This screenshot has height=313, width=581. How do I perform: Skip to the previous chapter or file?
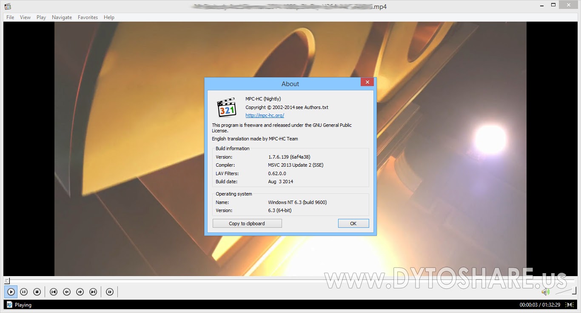click(x=53, y=292)
